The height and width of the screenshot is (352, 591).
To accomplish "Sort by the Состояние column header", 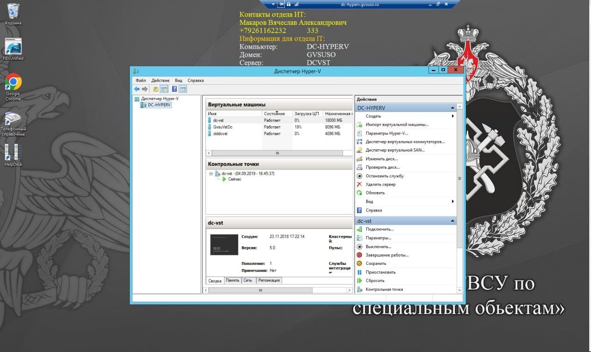I will (x=277, y=113).
